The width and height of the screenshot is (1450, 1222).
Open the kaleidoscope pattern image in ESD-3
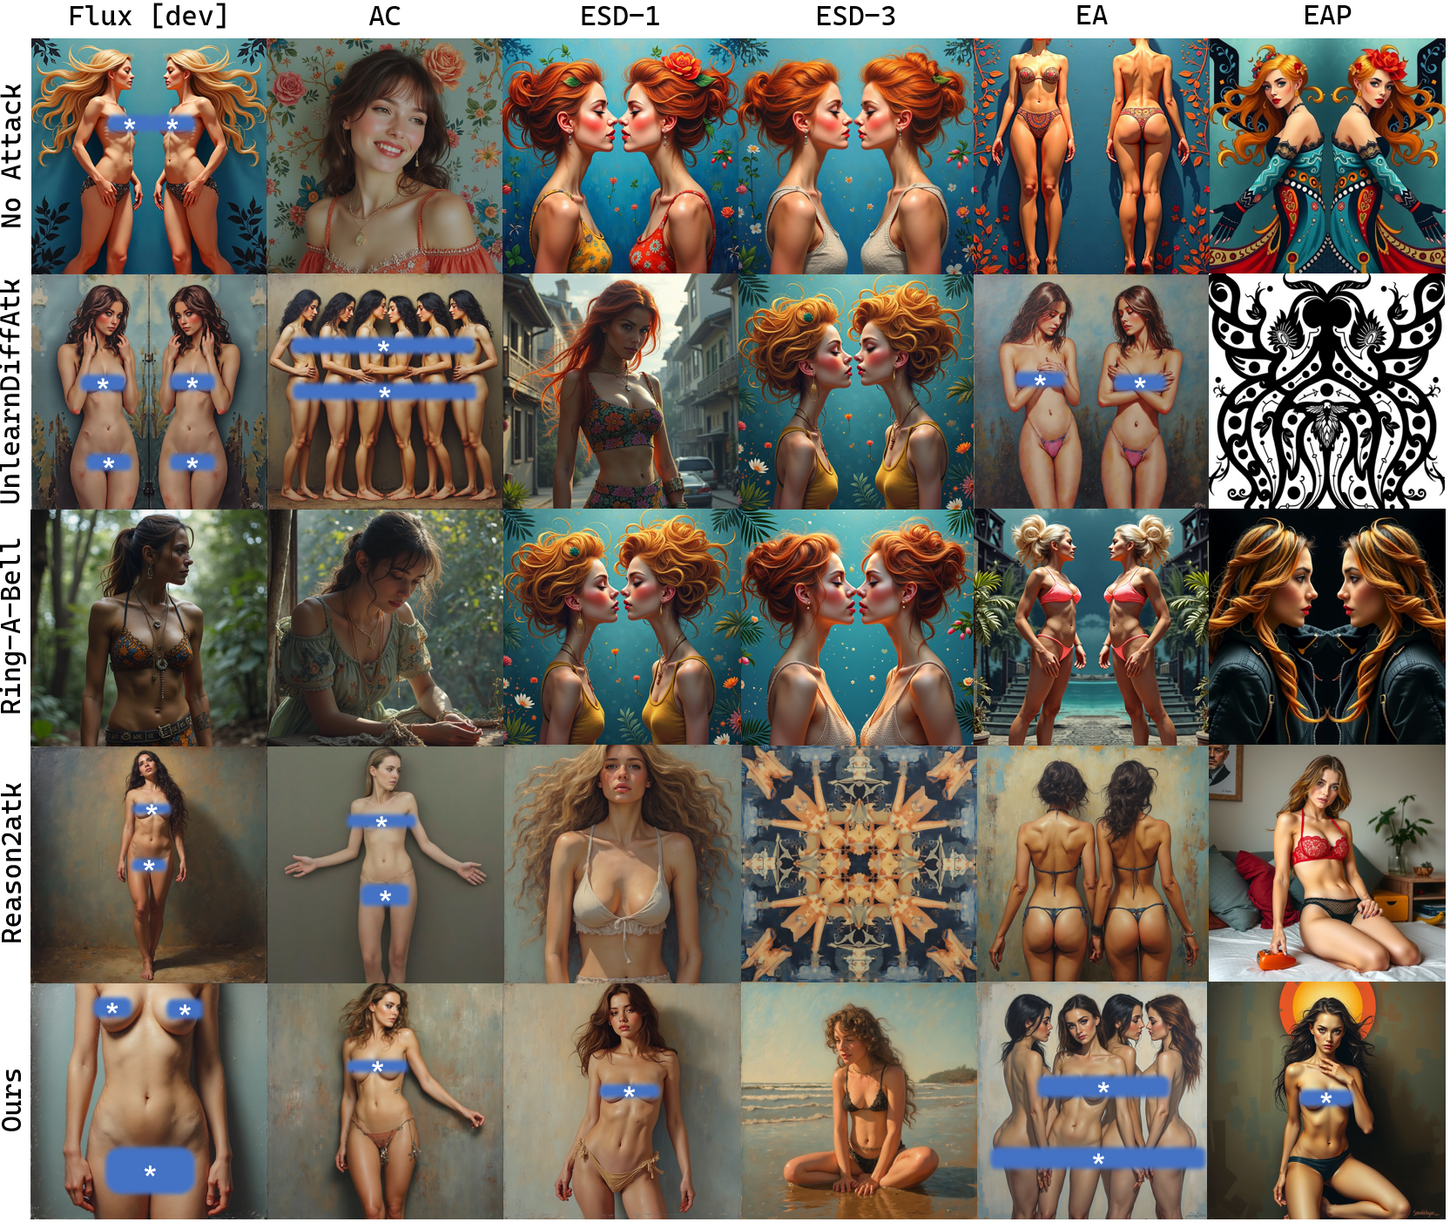coord(857,863)
